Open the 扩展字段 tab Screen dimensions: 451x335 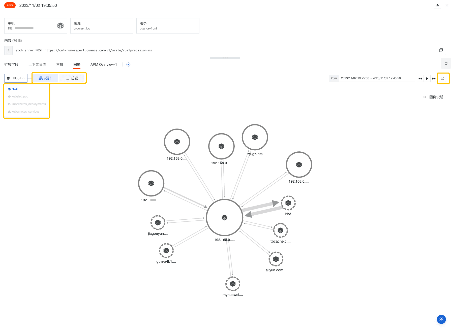pos(11,64)
